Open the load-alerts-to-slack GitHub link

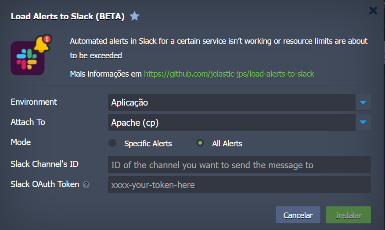[229, 74]
